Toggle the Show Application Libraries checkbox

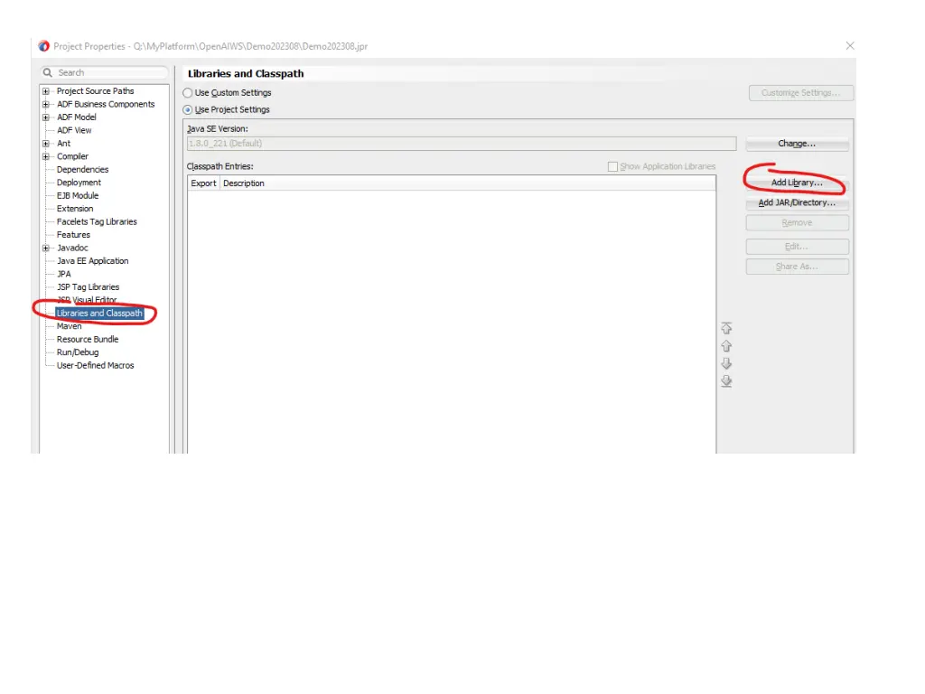coord(613,167)
